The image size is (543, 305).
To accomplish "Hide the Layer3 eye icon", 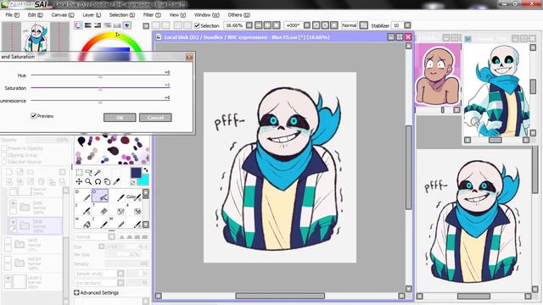I will coord(8,278).
